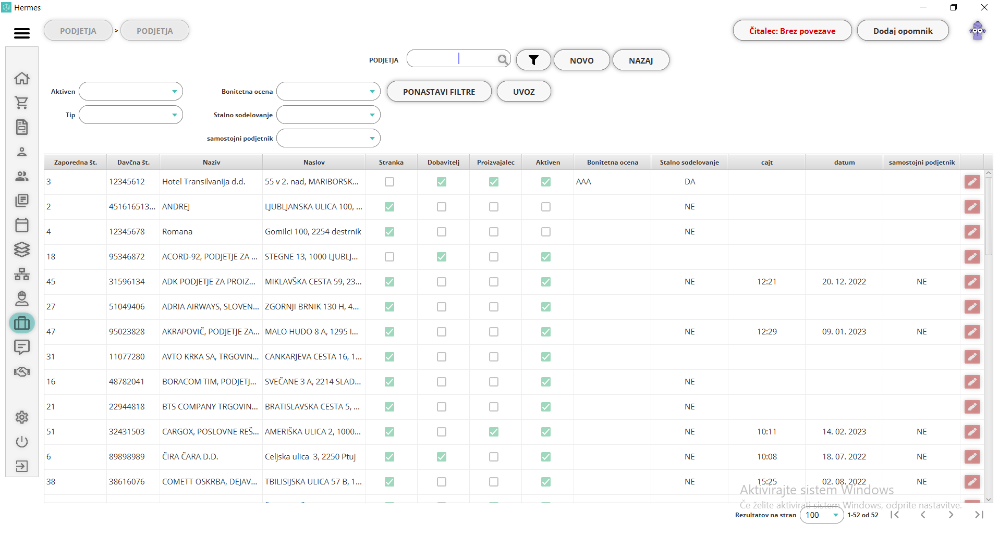This screenshot has height=536, width=999.
Task: Go to the last results page
Action: [979, 515]
